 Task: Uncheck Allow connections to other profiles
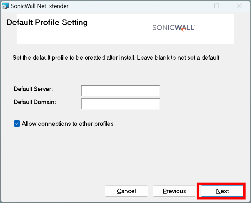pos(17,124)
